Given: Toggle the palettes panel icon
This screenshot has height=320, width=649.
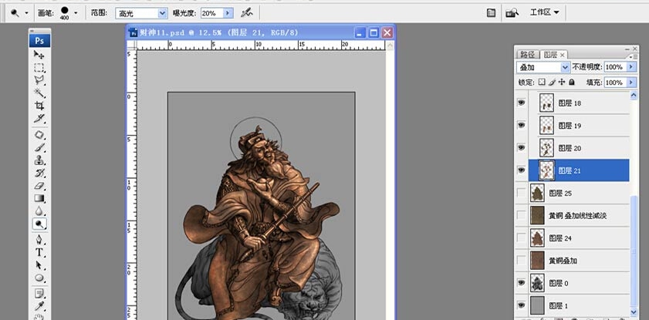Looking at the screenshot, I should pyautogui.click(x=491, y=13).
